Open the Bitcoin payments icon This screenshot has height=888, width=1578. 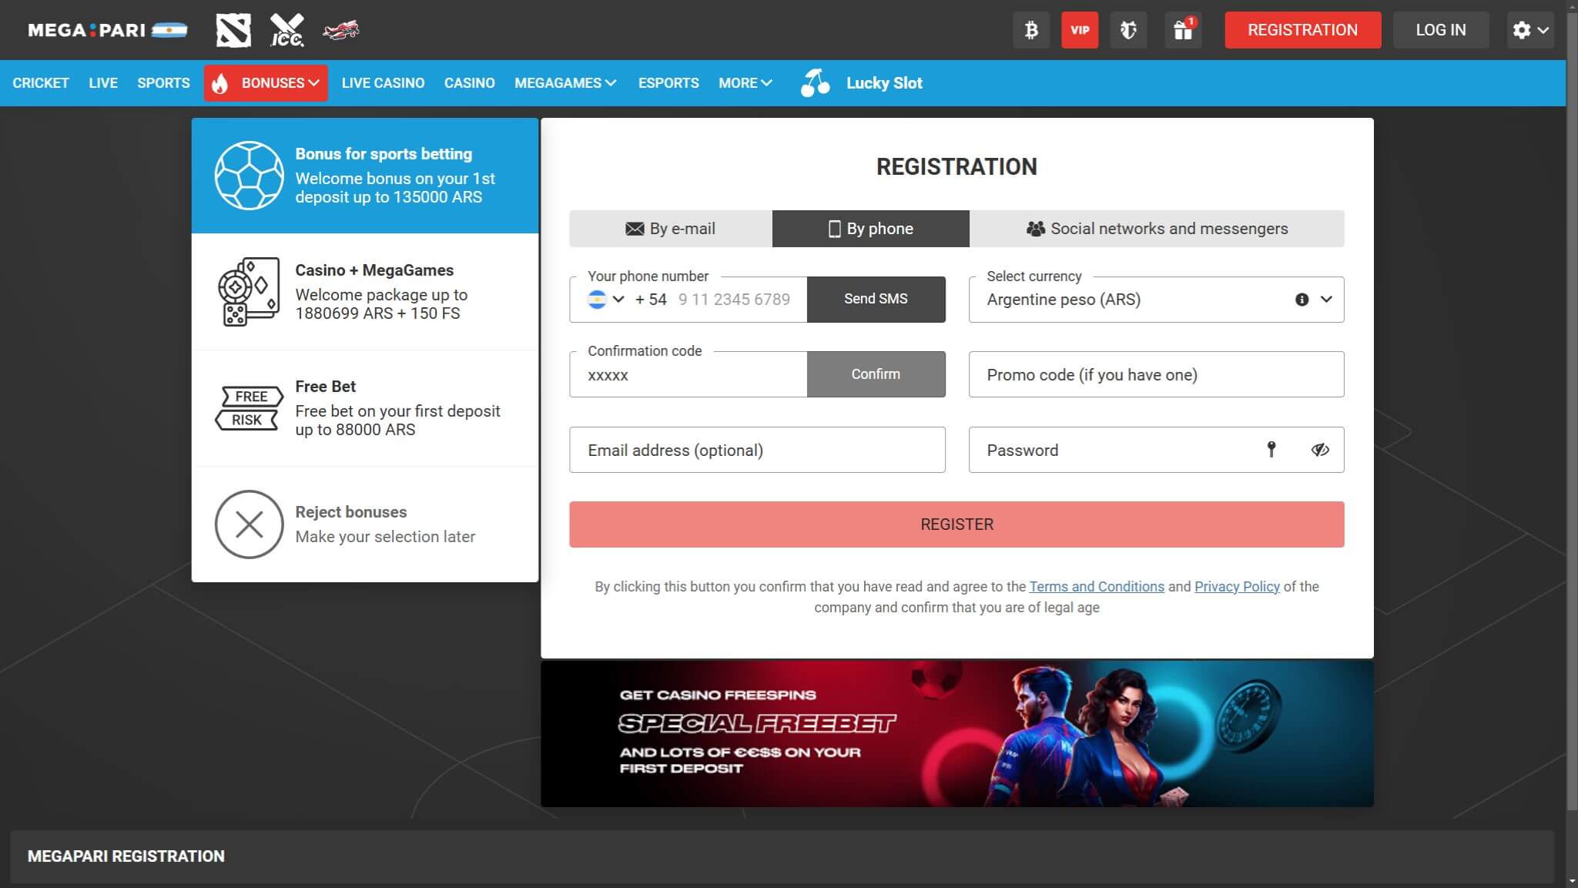[x=1031, y=30]
